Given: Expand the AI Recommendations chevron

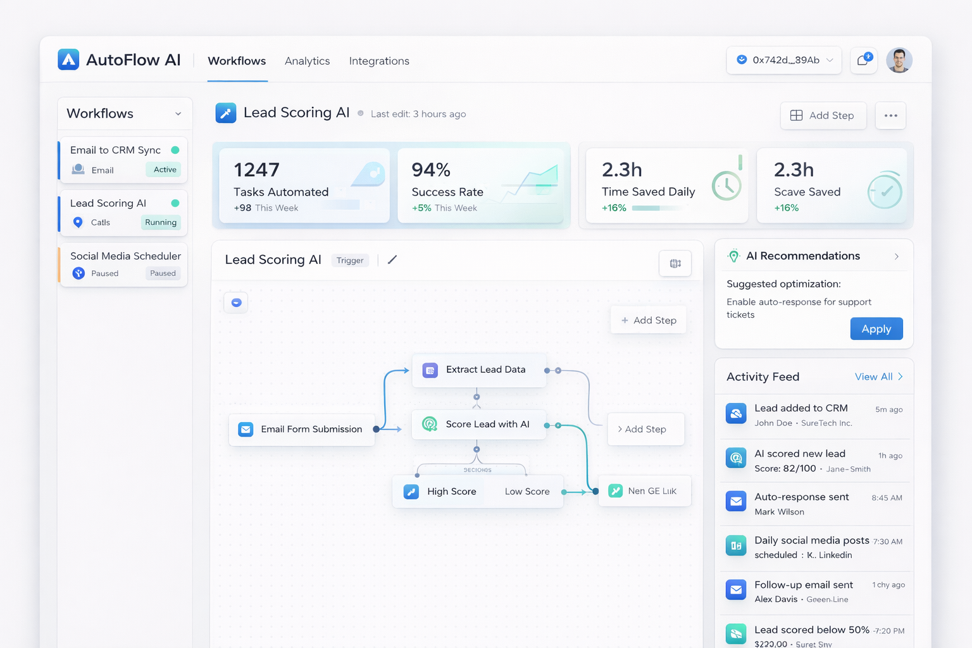Looking at the screenshot, I should pos(896,256).
